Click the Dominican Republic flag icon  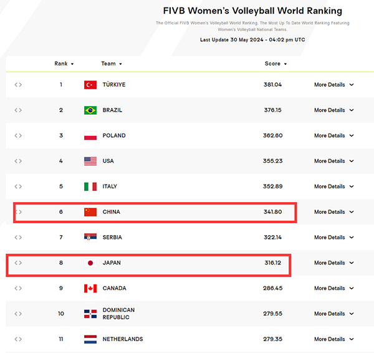(x=90, y=314)
